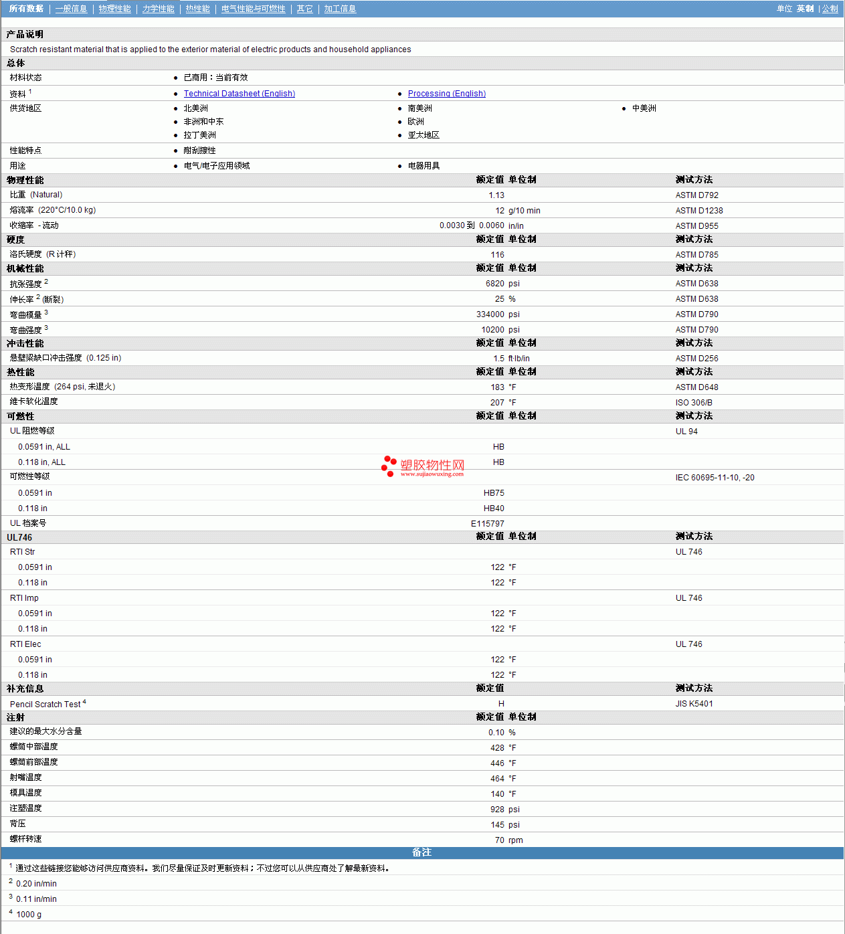Click the specific gravity value 1.13
The height and width of the screenshot is (934, 845).
click(x=496, y=195)
